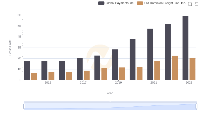Click Global Payments bar for 2021
Viewport: 201px width, 116px height.
click(x=150, y=54)
